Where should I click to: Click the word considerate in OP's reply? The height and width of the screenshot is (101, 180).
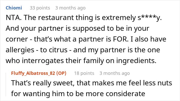click(125, 94)
